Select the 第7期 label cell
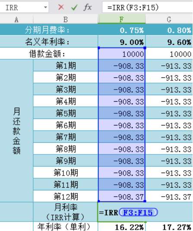This screenshot has width=193, height=231. pos(66,137)
